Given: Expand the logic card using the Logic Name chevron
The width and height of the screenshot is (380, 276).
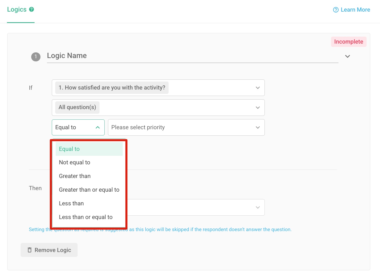Looking at the screenshot, I should [x=347, y=56].
